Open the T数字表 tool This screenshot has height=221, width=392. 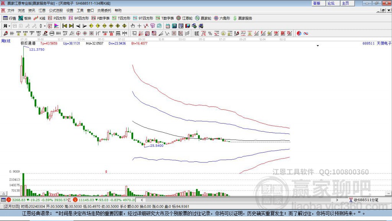(165, 18)
